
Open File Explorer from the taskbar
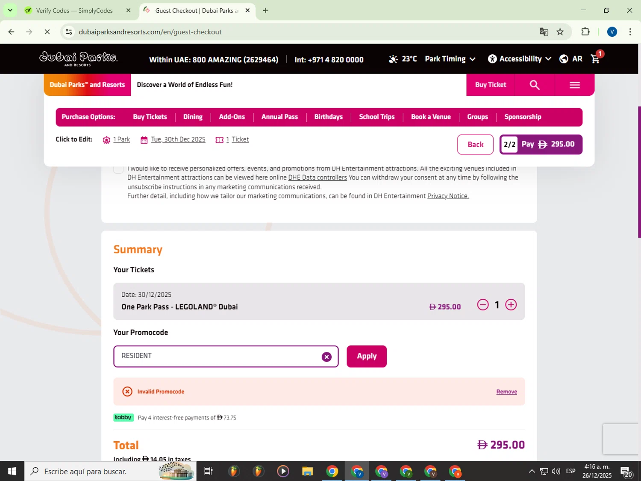coord(307,471)
